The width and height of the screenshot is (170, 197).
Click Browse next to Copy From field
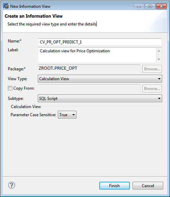point(152,89)
